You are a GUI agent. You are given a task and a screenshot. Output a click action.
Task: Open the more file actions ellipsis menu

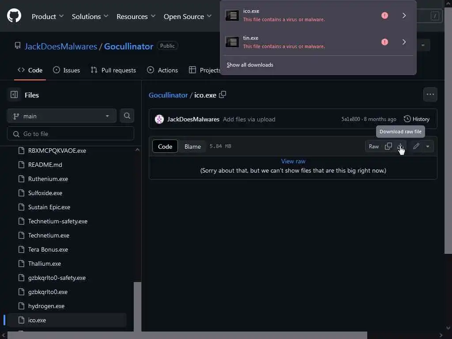[430, 94]
